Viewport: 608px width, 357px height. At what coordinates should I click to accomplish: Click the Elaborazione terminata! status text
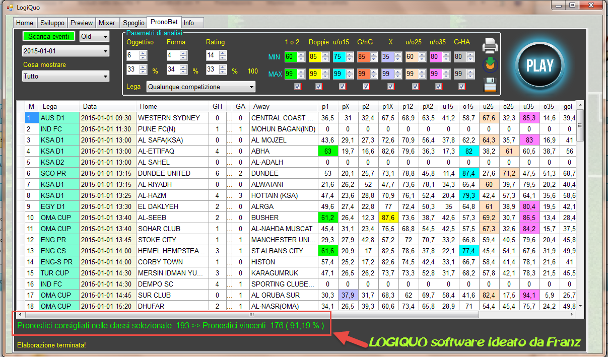(51, 345)
